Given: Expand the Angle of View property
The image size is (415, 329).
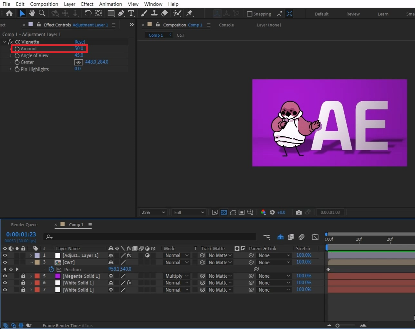Looking at the screenshot, I should [x=10, y=55].
